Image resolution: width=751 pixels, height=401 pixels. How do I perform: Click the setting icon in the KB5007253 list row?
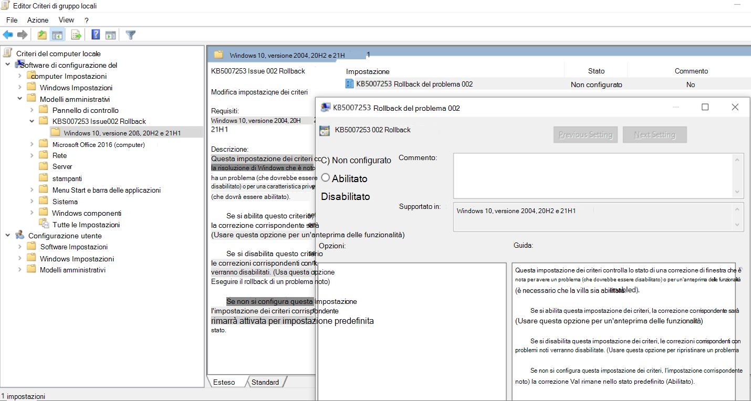click(x=349, y=84)
